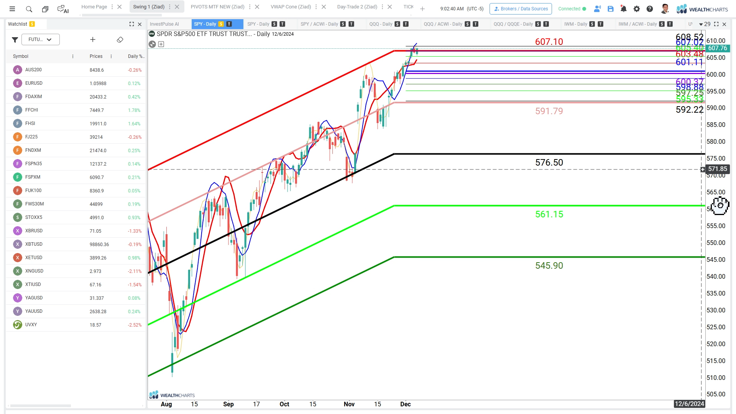Select the XBTUSD row in watchlist
Screen dimensions: 736x414
point(76,244)
